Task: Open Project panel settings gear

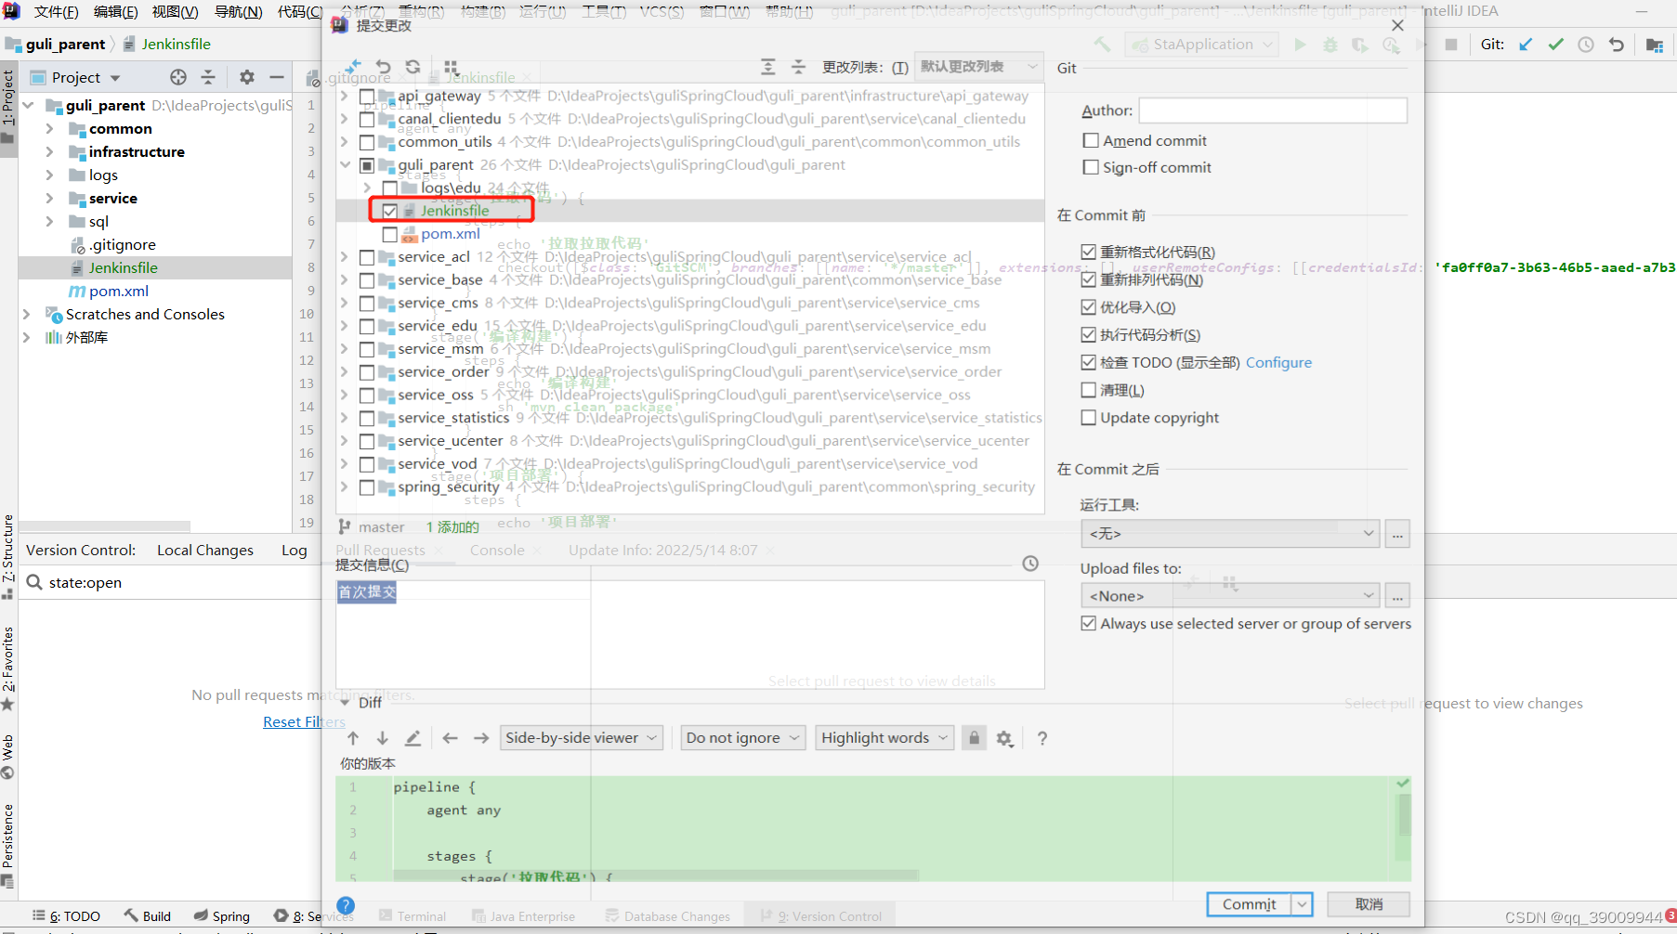Action: click(x=246, y=77)
